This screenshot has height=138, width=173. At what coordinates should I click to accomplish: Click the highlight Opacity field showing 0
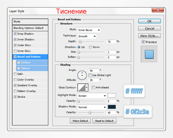111,101
